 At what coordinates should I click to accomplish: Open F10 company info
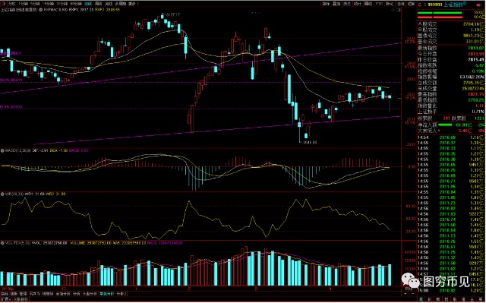[x=379, y=4]
